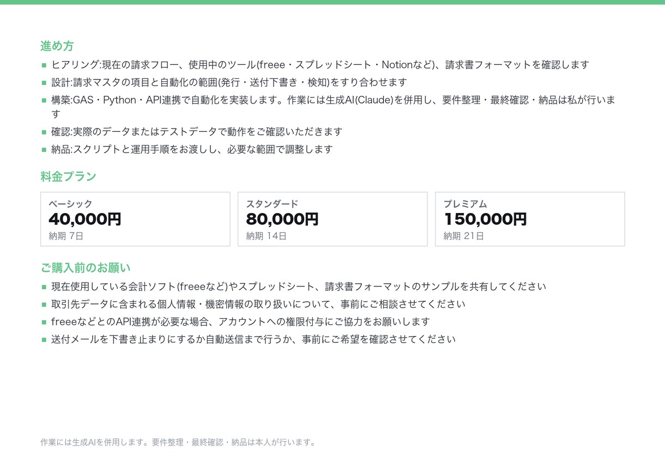Select the 取引先データに含まれる個人情報 bullet line

point(258,304)
